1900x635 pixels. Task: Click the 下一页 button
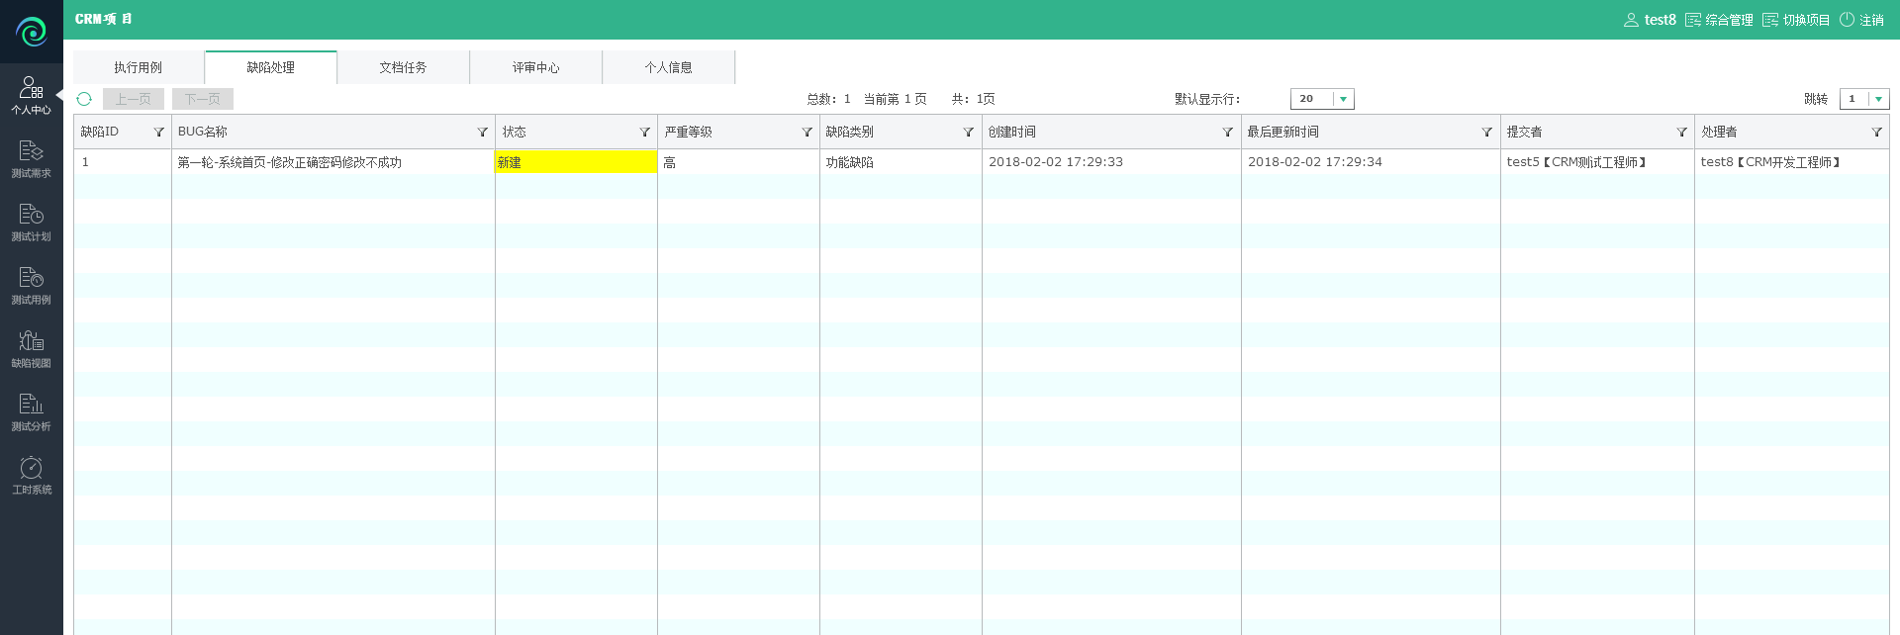(x=202, y=99)
